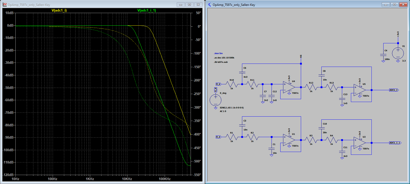The width and height of the screenshot is (410, 184).
Task: Click the U1 op-amp symbol
Action: [x=288, y=140]
